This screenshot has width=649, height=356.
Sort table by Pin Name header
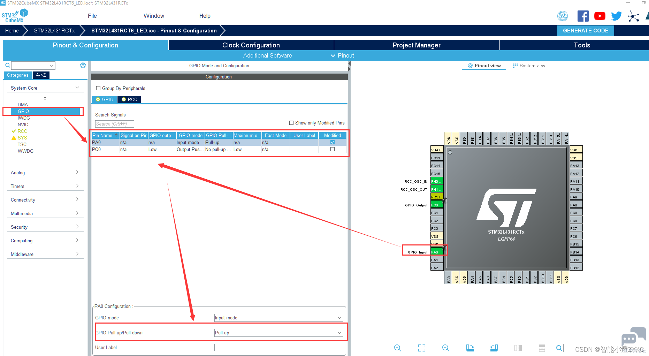(105, 135)
